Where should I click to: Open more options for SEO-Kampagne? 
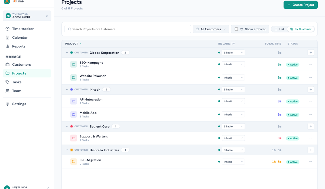click(311, 64)
